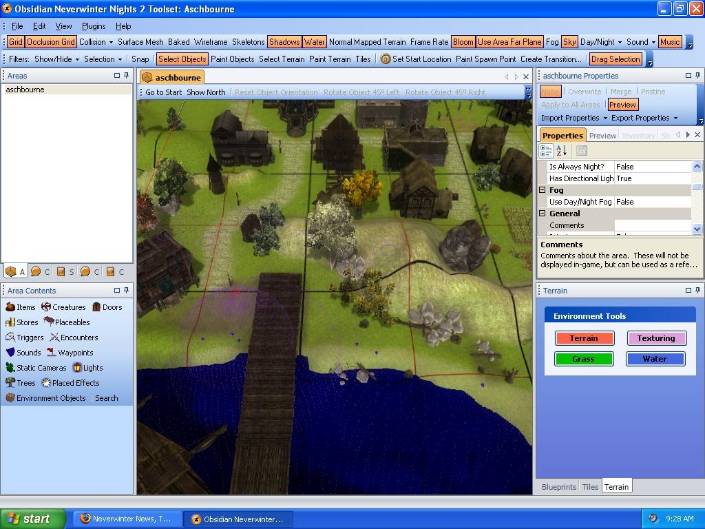Select the Placeables category icon

[49, 322]
